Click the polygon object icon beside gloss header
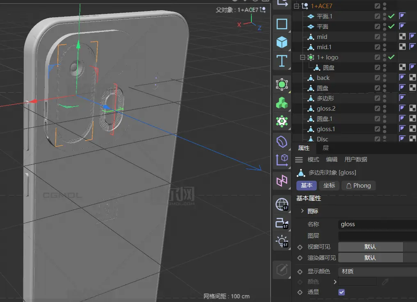The image size is (417, 302). point(301,173)
